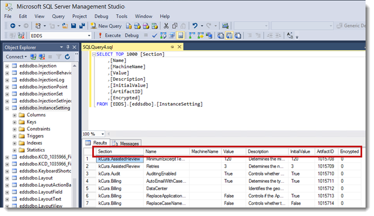Switch to the Results tab
The width and height of the screenshot is (374, 216).
click(x=96, y=143)
